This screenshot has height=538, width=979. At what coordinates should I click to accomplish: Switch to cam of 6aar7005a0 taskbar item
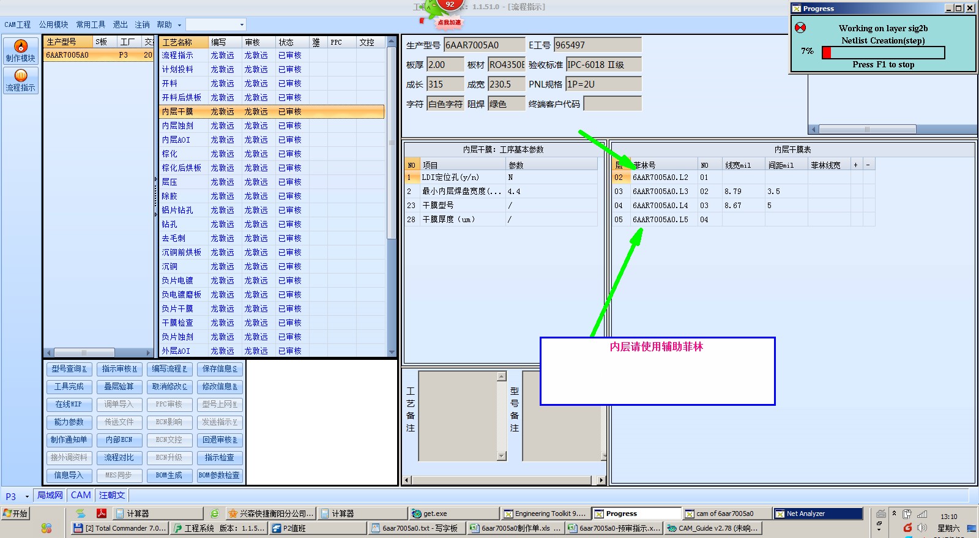(726, 514)
